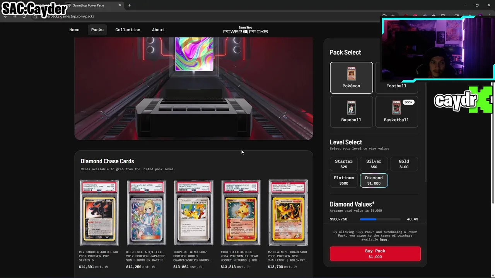Open the terms of purchase 'here' link
The height and width of the screenshot is (278, 495).
(x=383, y=239)
